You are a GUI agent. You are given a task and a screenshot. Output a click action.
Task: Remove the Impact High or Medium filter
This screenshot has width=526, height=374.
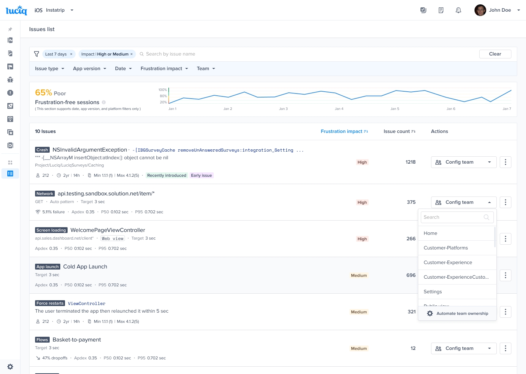(131, 54)
